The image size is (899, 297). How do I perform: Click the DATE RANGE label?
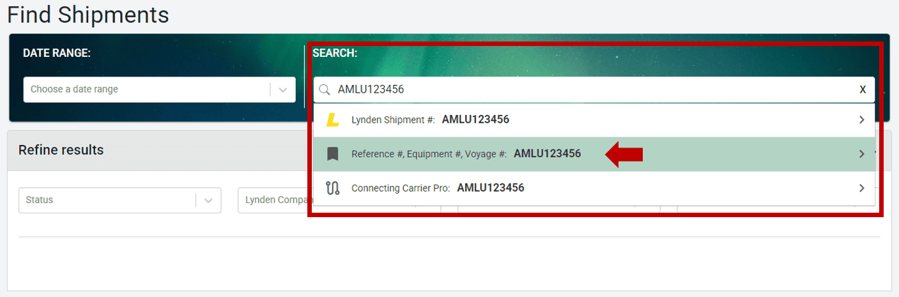pos(57,53)
